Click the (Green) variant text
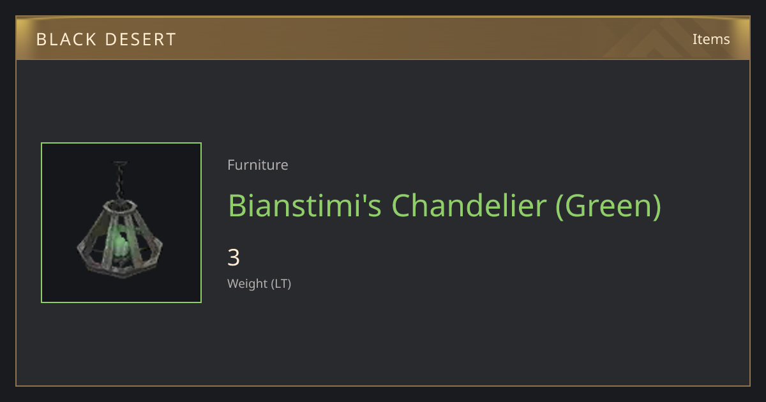766x402 pixels. coord(608,205)
